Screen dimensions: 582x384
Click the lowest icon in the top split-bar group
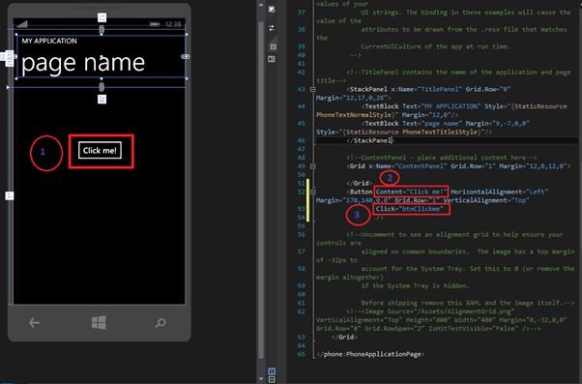coord(272,59)
